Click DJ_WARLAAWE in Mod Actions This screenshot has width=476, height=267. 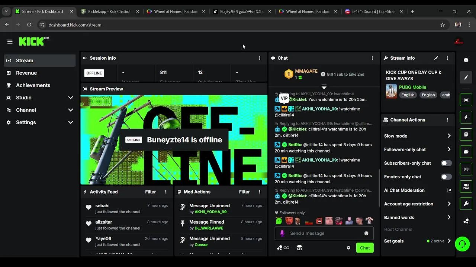click(209, 228)
